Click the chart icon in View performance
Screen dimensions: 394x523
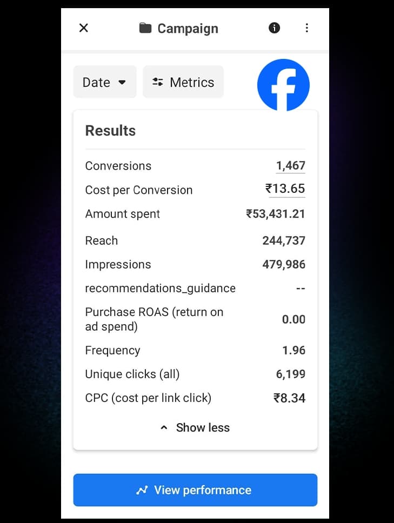[142, 490]
